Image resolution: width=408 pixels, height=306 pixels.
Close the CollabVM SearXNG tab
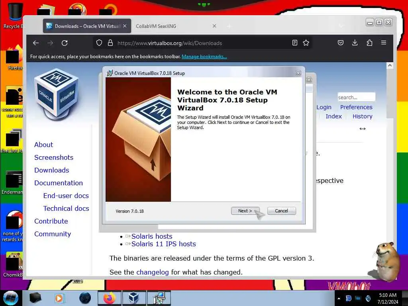(214, 26)
